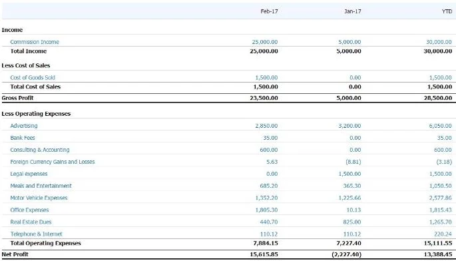Open Motor Vehicle Expenses account
This screenshot has height=261, width=456.
[x=39, y=198]
